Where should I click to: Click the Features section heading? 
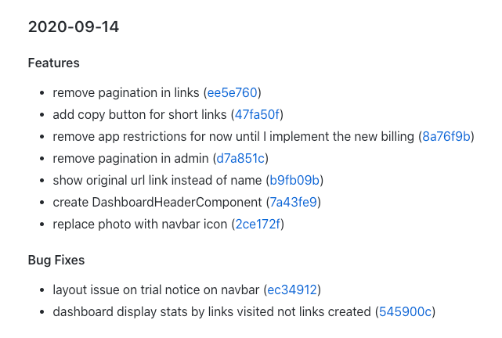[53, 63]
